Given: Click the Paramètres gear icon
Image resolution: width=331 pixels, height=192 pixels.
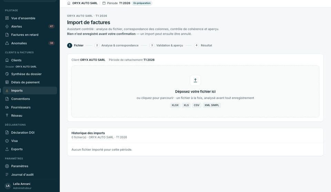Looking at the screenshot, I should pos(7,166).
